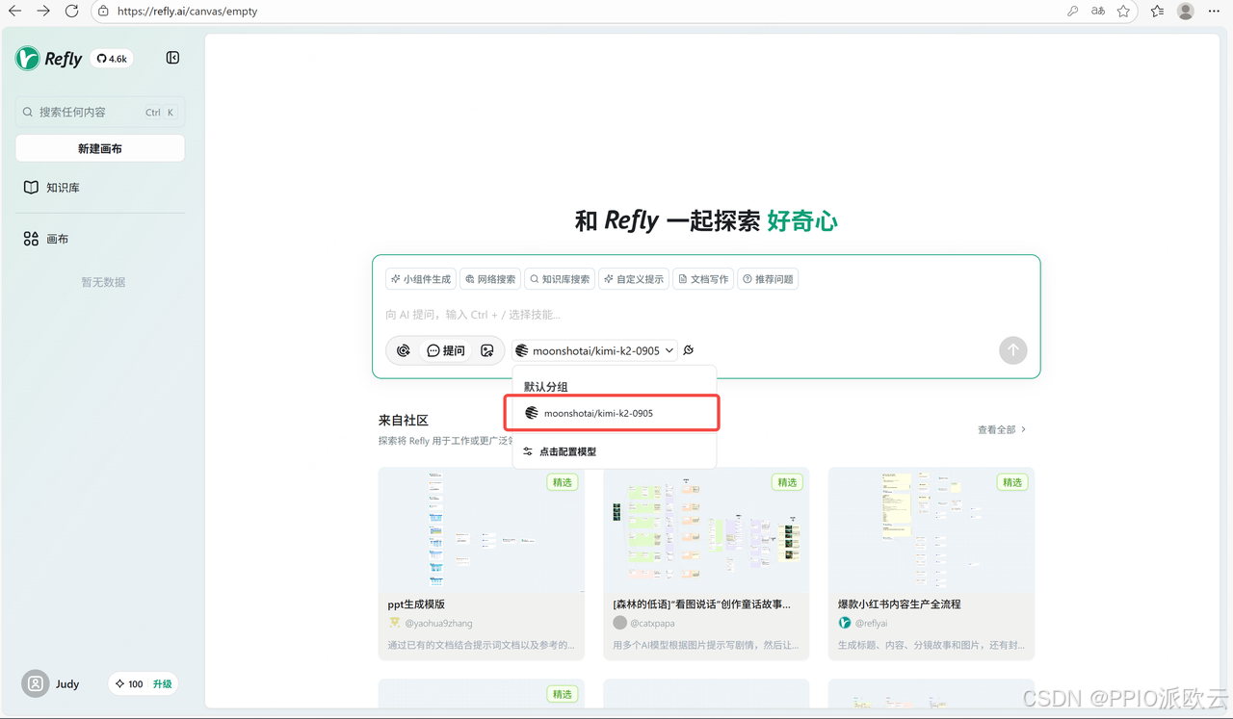Open the 森林的低语 story template thumbnail
The width and height of the screenshot is (1233, 719).
pyautogui.click(x=706, y=529)
